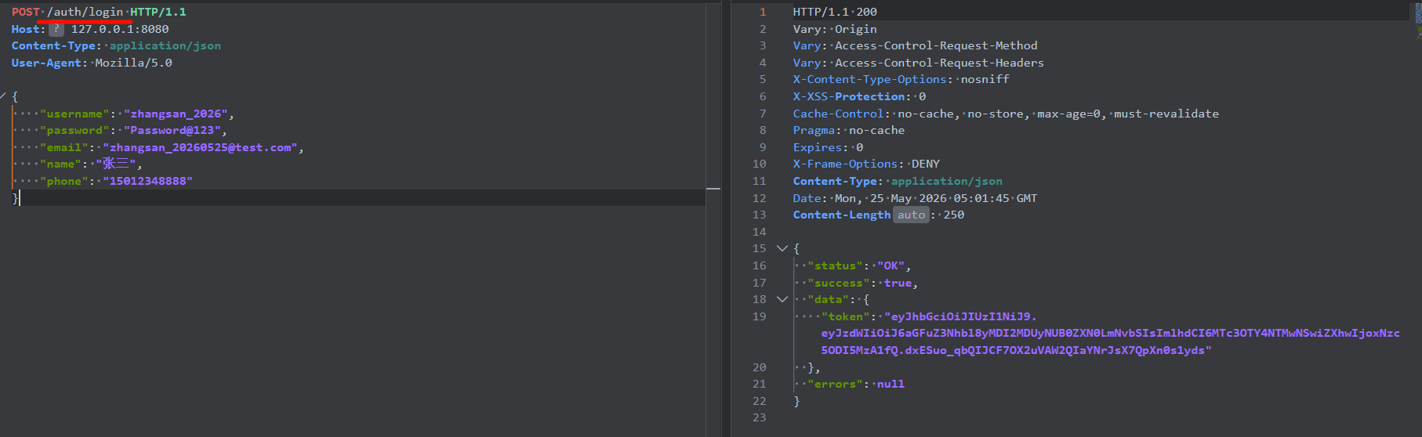The height and width of the screenshot is (437, 1422).
Task: Click the Access-Control-Request-Headers header line
Action: point(918,63)
